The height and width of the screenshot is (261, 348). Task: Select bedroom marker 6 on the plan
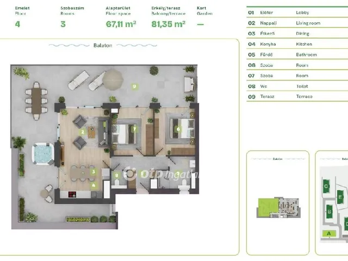178,129
